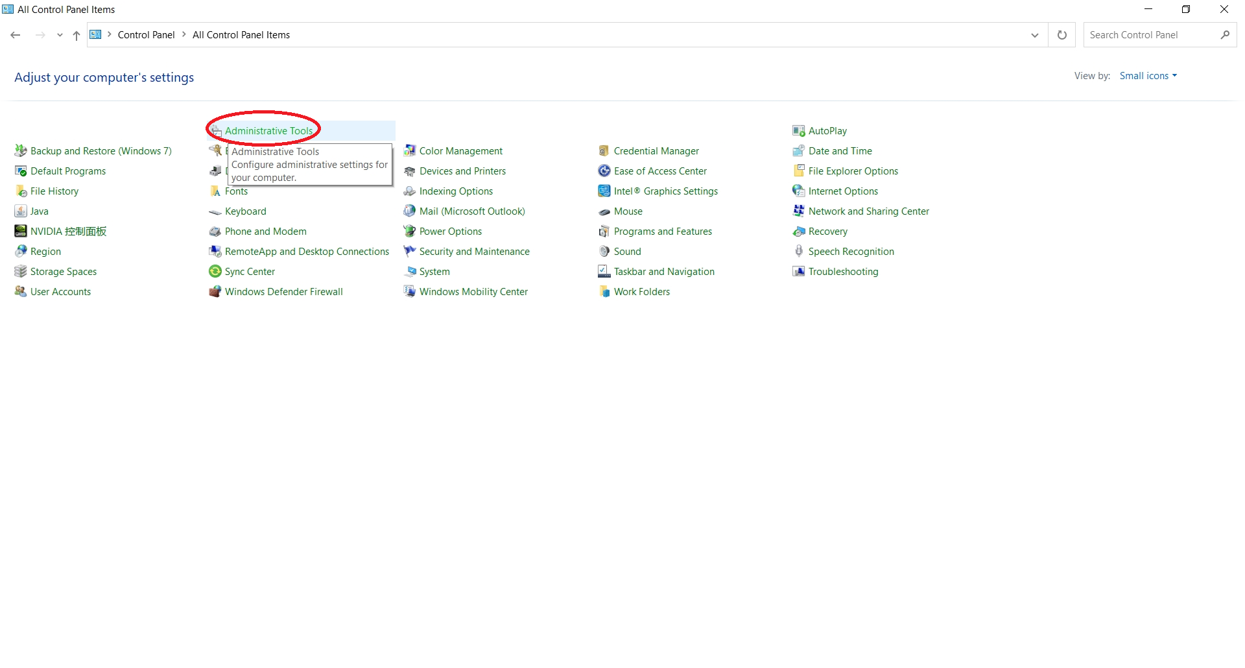Viewport: 1245px width, 668px height.
Task: Open File Explorer Options
Action: pyautogui.click(x=853, y=171)
